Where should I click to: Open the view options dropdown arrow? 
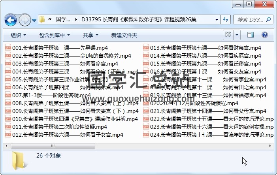[x=237, y=35]
